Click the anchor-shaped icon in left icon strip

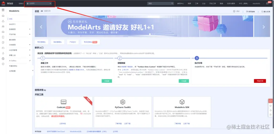pos(3,53)
